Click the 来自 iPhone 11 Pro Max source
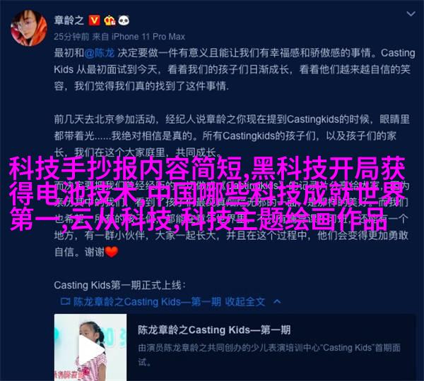 click(139, 37)
